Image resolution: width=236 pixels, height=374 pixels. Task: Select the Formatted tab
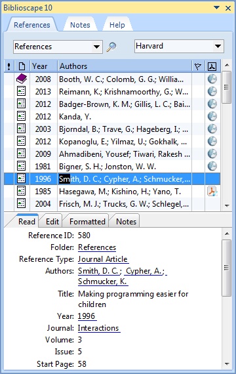87,222
